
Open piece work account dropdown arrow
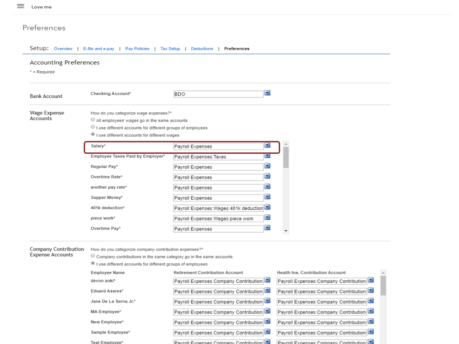pyautogui.click(x=267, y=218)
